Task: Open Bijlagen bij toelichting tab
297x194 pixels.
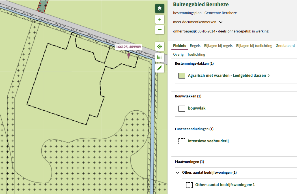Action: [254, 45]
